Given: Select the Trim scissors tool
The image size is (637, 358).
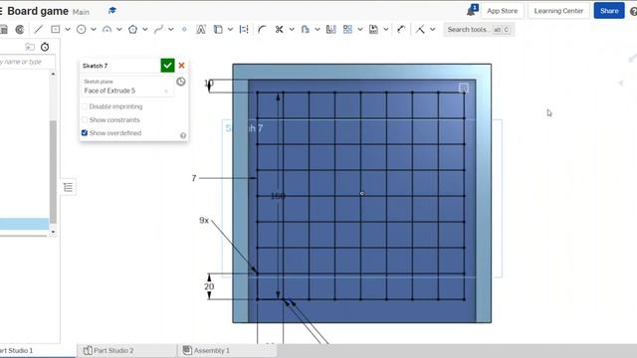Looking at the screenshot, I should 279,29.
